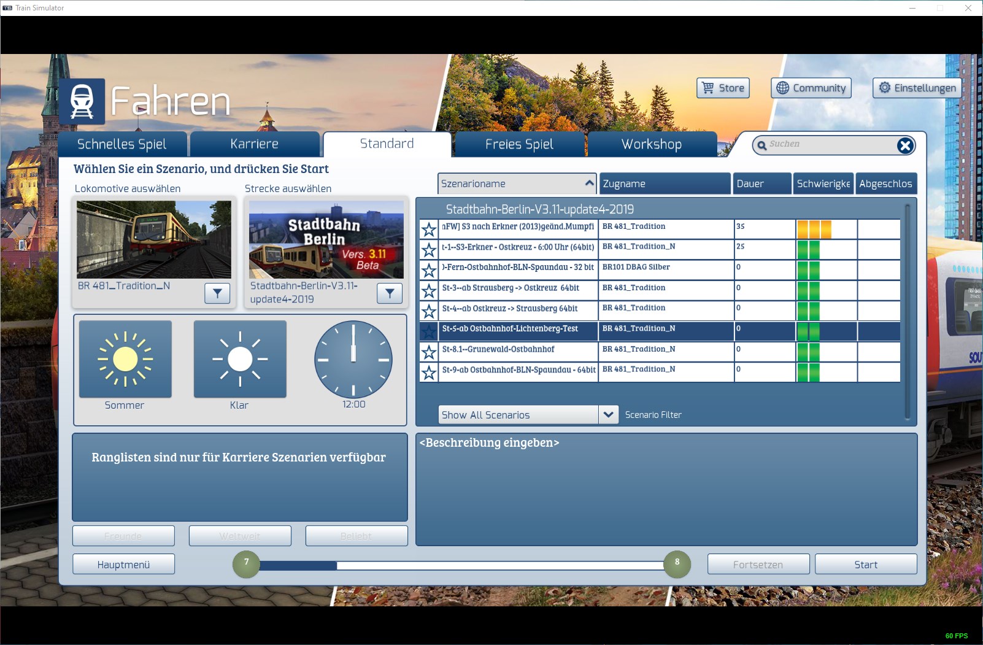Click difficulty rating of S3 nach Erkner scenario
Image resolution: width=983 pixels, height=645 pixels.
click(x=814, y=229)
